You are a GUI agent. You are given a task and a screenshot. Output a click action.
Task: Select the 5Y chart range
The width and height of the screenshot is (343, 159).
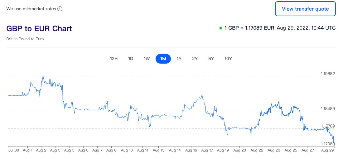(x=211, y=59)
